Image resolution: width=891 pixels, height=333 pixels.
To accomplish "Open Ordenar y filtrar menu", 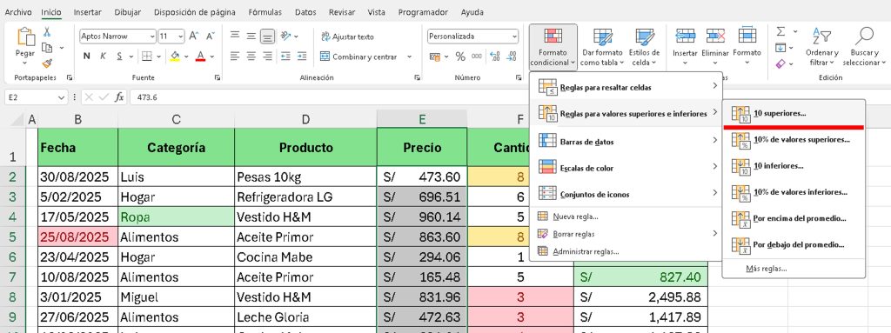I will click(821, 47).
